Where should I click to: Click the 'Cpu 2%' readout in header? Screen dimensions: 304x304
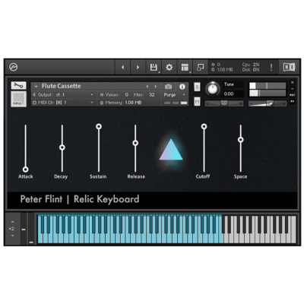coord(251,65)
